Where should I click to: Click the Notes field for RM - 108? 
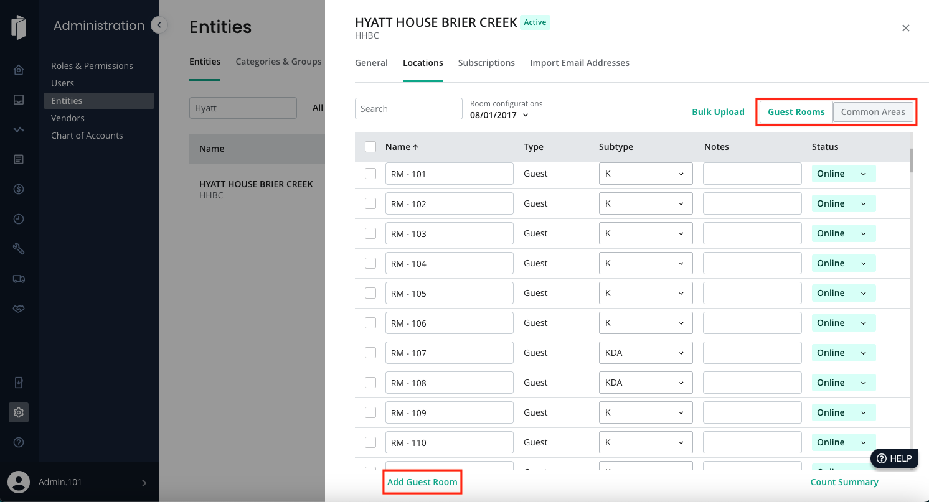(752, 383)
